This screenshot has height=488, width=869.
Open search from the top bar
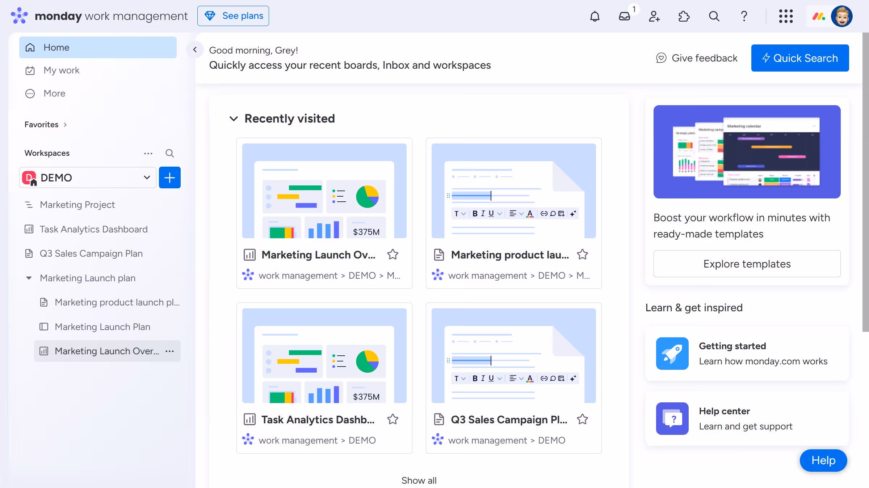coord(713,16)
